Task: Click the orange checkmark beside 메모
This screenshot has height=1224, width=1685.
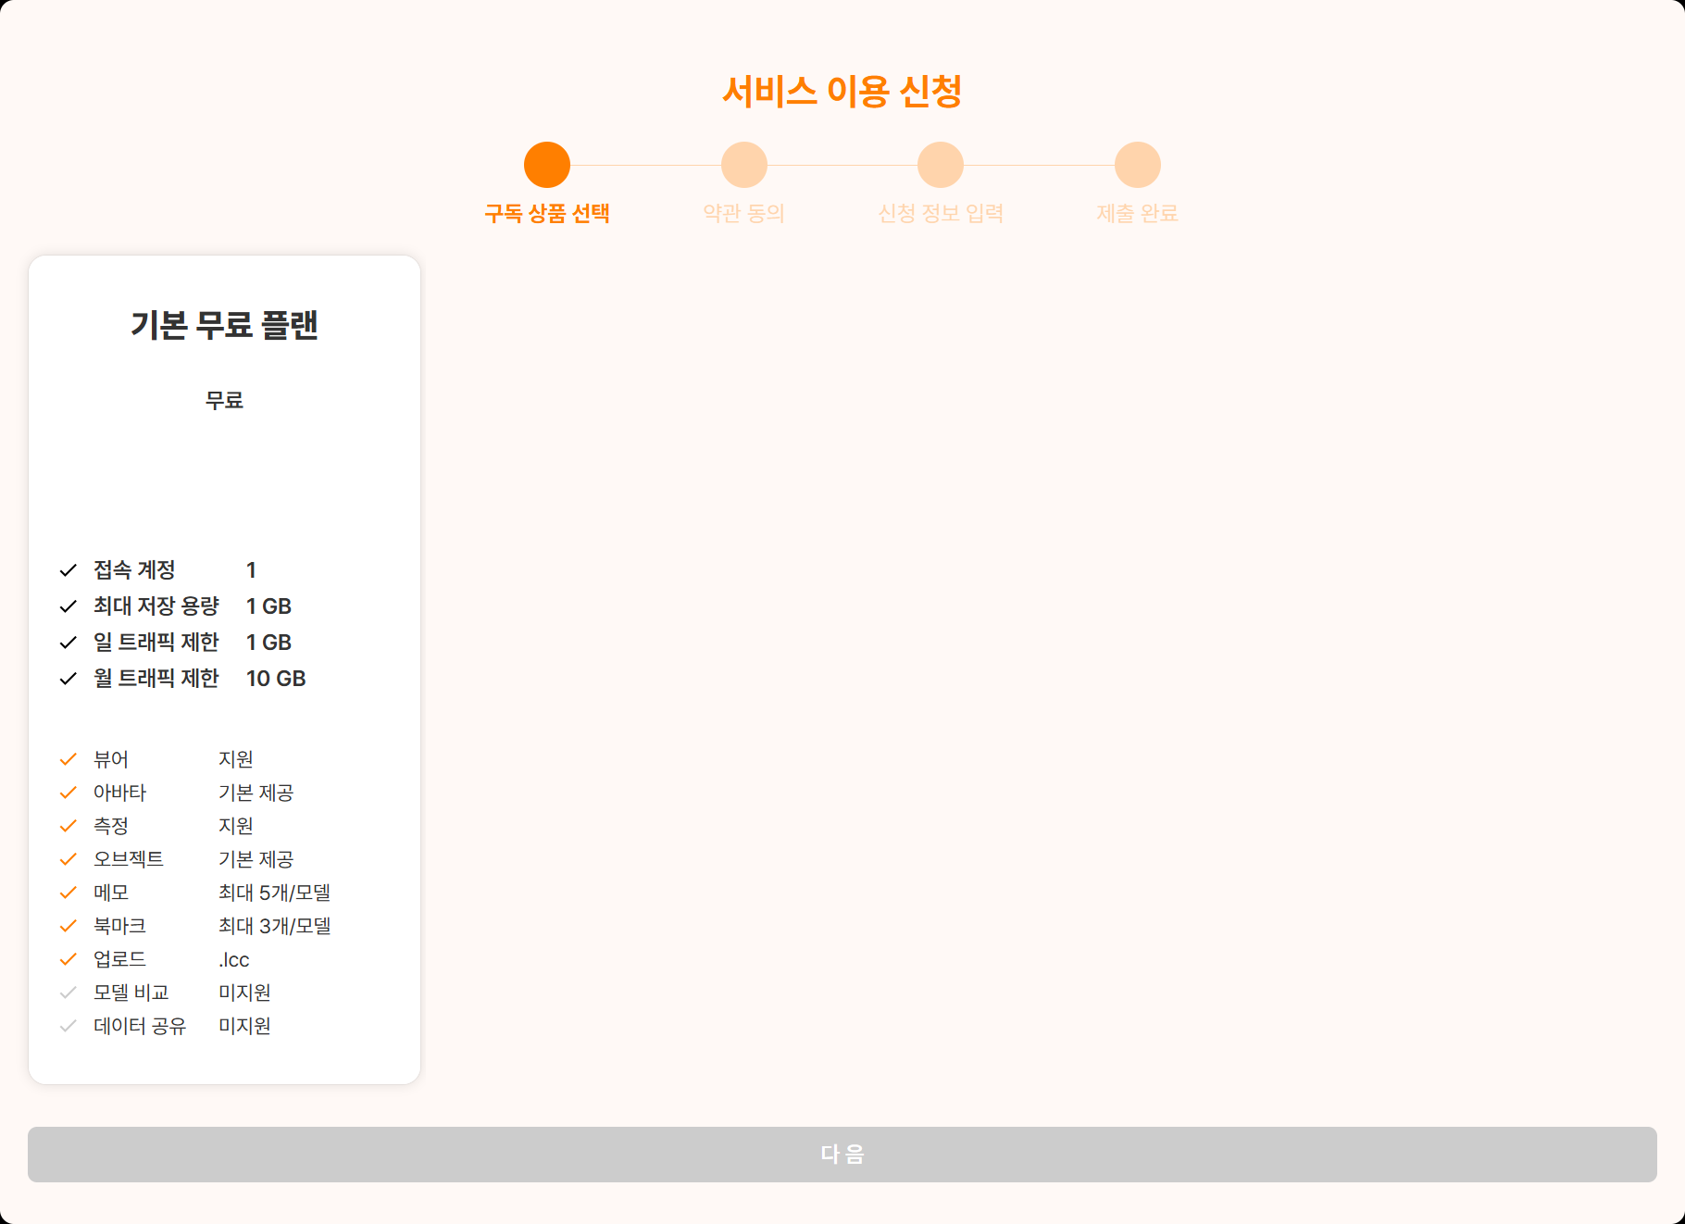Action: [x=68, y=893]
